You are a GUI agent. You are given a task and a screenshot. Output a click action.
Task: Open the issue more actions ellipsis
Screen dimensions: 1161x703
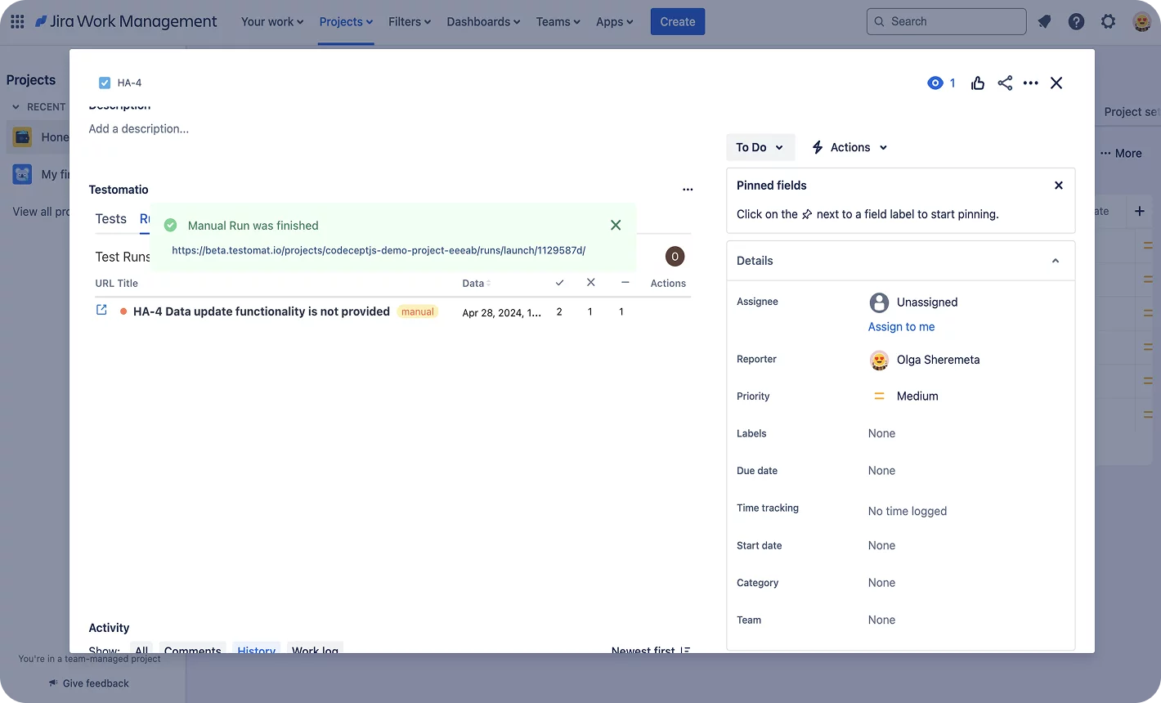(1030, 83)
